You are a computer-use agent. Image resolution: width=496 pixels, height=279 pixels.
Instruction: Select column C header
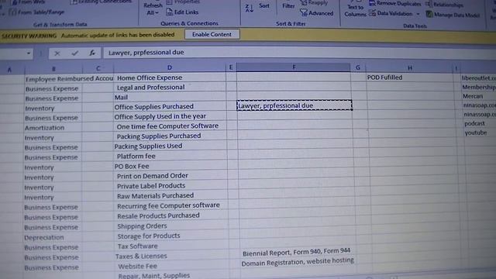[98, 68]
